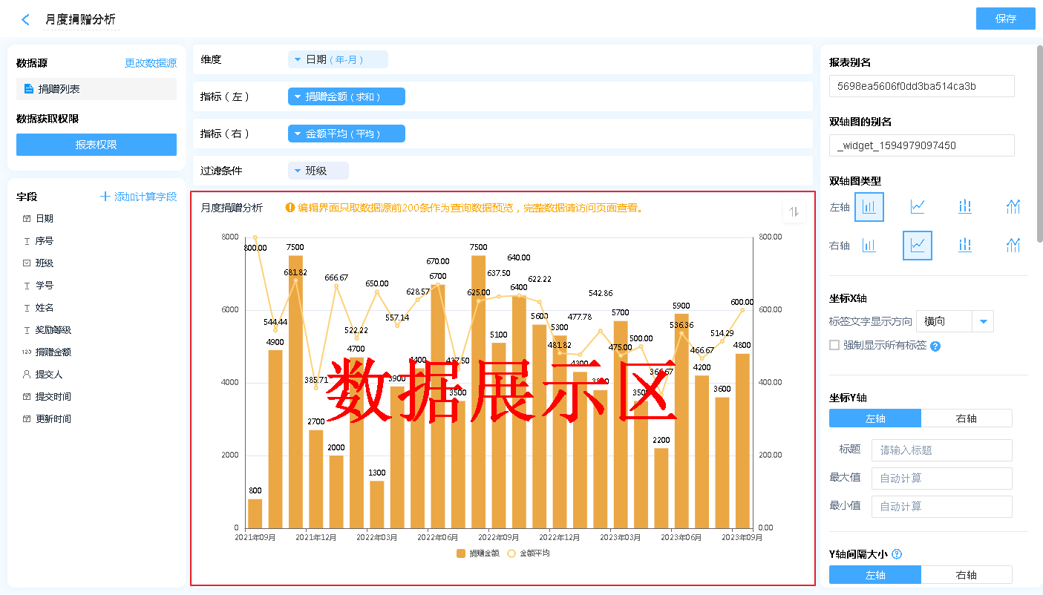Switch to 右轴 tab under 坐标Y轴
Image resolution: width=1043 pixels, height=595 pixels.
point(966,418)
